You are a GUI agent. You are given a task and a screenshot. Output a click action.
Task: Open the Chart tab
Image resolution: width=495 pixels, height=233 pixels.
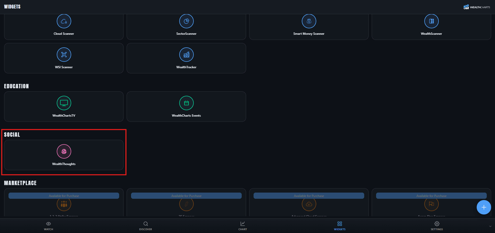[242, 226]
